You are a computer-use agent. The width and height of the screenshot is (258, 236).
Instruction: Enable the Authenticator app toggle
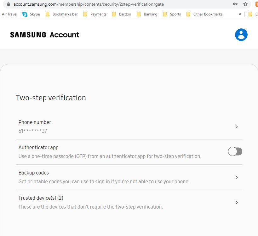click(235, 152)
